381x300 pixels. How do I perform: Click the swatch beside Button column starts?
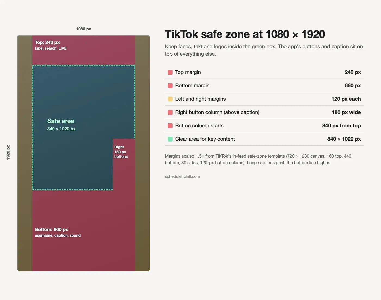(x=170, y=126)
